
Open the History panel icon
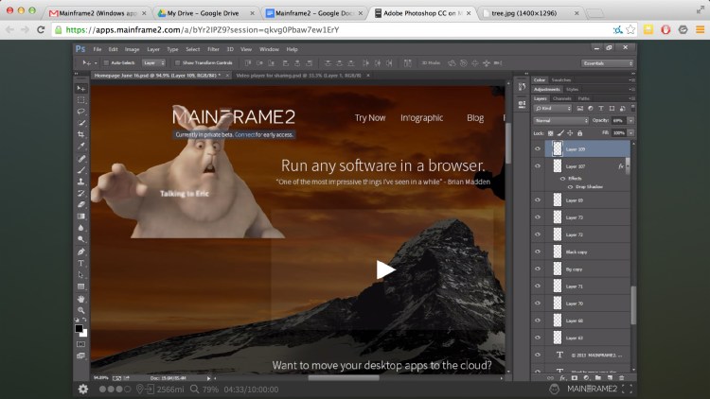[522, 86]
